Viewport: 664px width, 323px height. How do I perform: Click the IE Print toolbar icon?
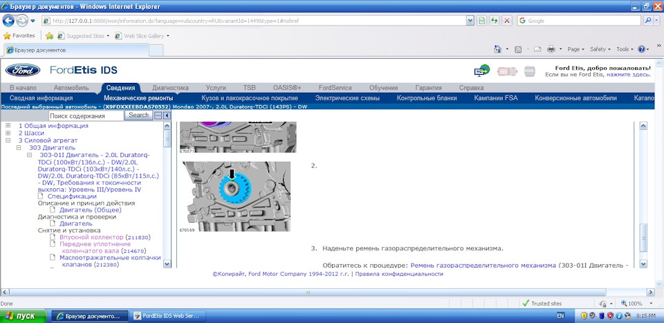click(x=551, y=49)
